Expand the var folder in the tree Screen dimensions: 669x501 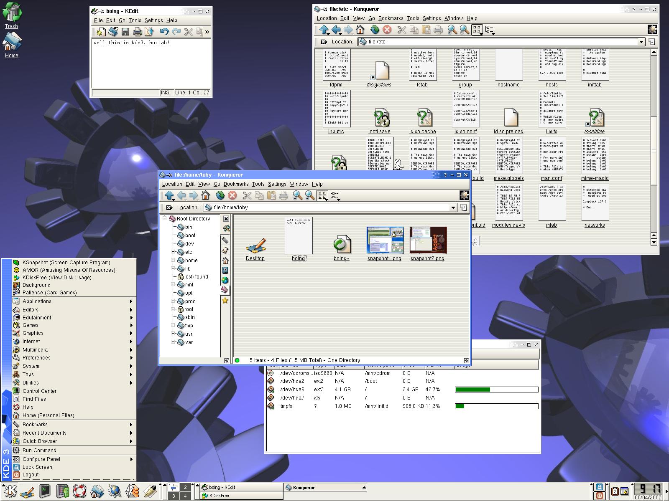coord(173,342)
